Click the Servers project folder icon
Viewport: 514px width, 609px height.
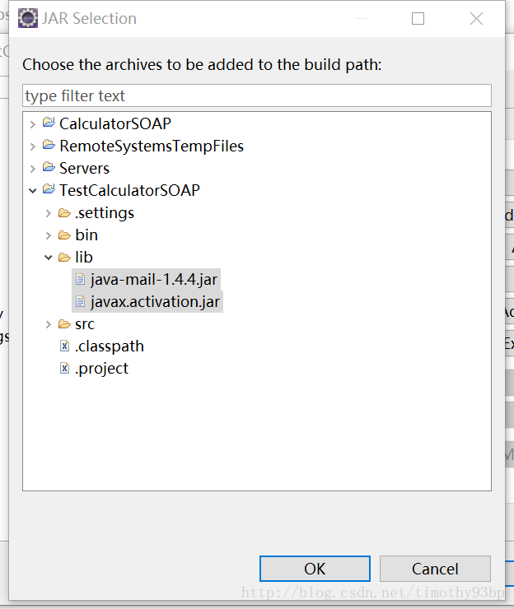[49, 167]
